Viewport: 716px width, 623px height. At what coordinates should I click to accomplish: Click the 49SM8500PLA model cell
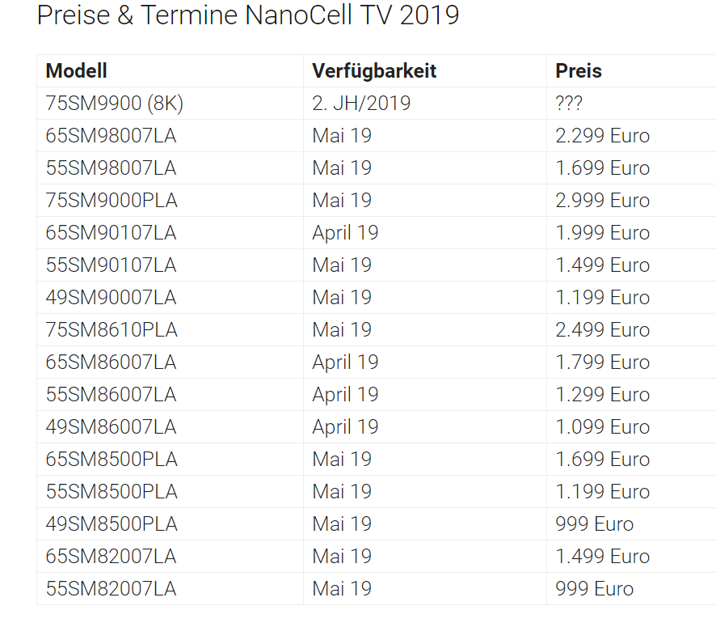click(112, 524)
